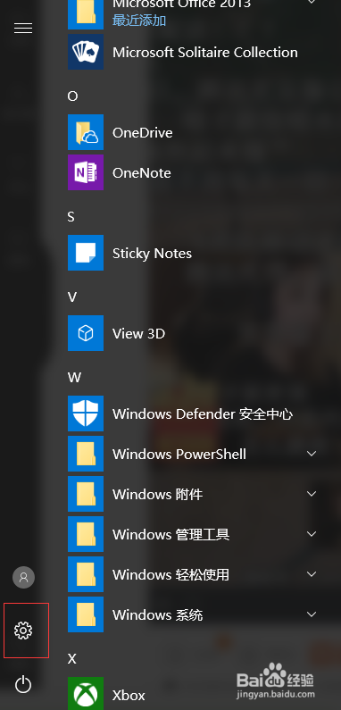
Task: Jump to letter index via heading O
Action: [x=72, y=96]
